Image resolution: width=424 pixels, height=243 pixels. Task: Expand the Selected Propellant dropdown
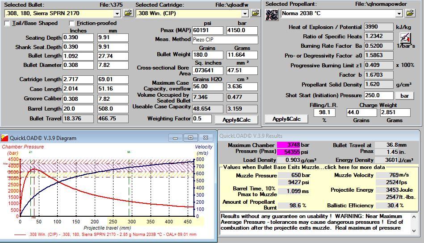point(399,13)
